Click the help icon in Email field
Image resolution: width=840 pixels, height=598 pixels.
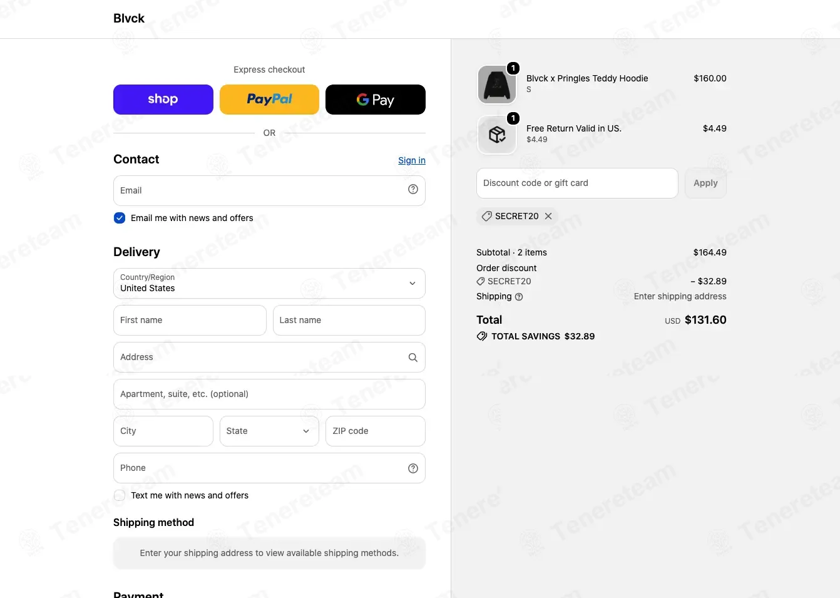[x=413, y=189]
